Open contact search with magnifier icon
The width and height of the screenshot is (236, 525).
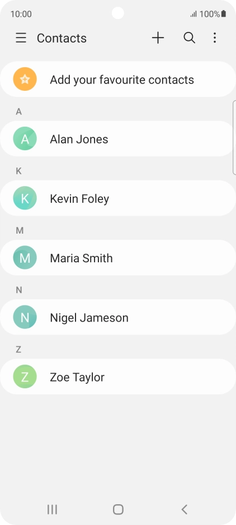[189, 38]
